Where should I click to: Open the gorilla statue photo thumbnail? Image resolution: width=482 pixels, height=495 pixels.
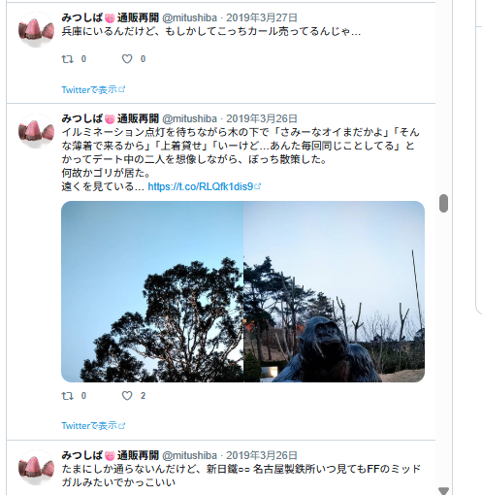point(334,291)
